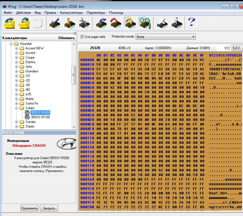243x216 pixels.
Task: Open the Protection mode dropdown
Action: [x=165, y=37]
